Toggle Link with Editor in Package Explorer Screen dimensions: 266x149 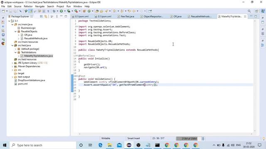[x=46, y=17]
